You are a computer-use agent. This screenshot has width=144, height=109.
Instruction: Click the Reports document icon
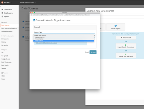click(x=2, y=16)
